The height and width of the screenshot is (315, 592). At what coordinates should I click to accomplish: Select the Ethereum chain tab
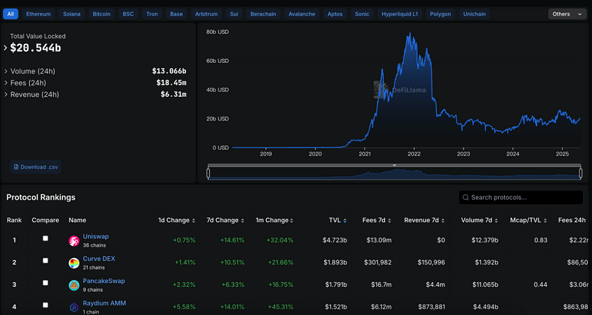pos(39,14)
